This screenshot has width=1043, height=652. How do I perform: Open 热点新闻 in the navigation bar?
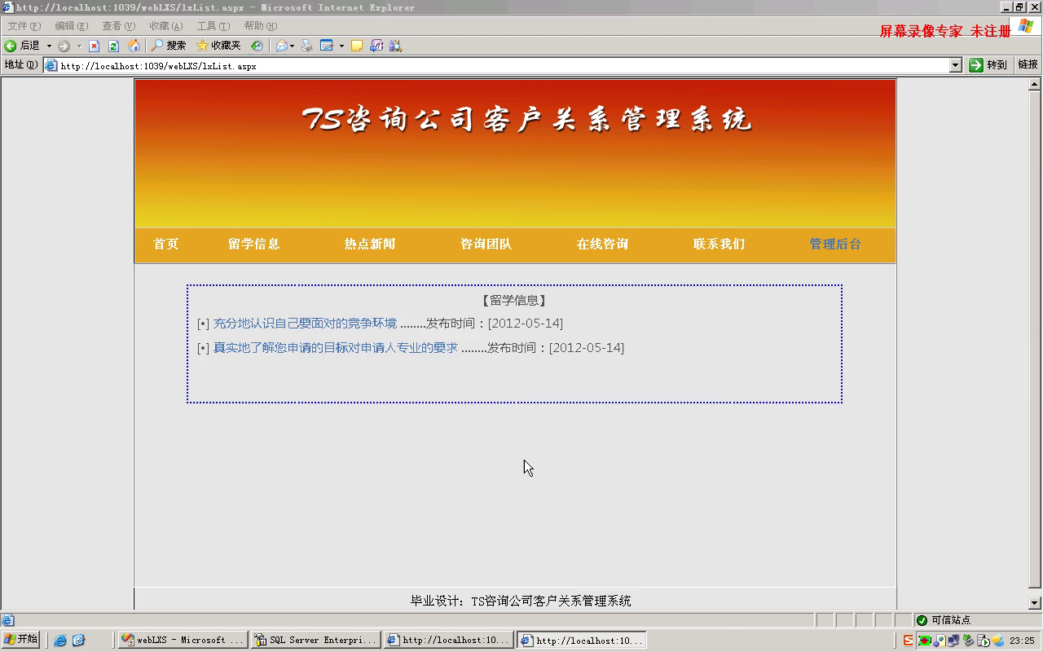(370, 244)
